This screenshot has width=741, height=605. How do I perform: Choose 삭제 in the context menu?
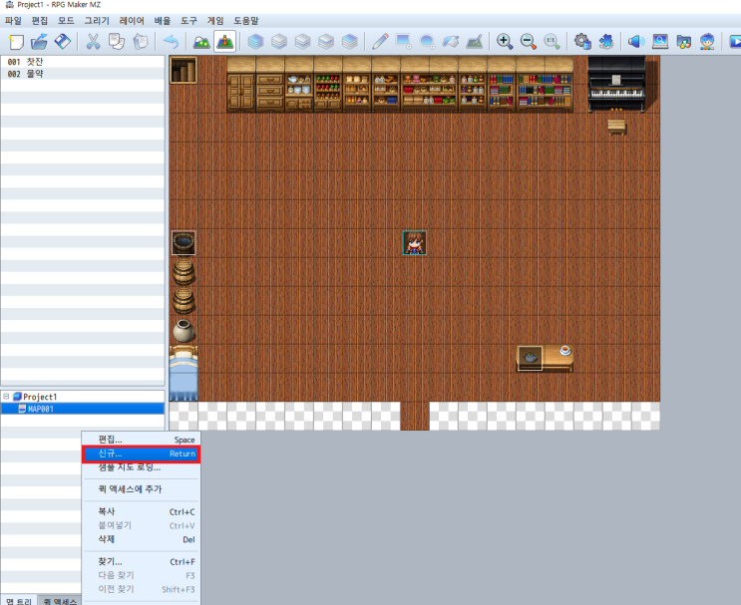click(141, 539)
